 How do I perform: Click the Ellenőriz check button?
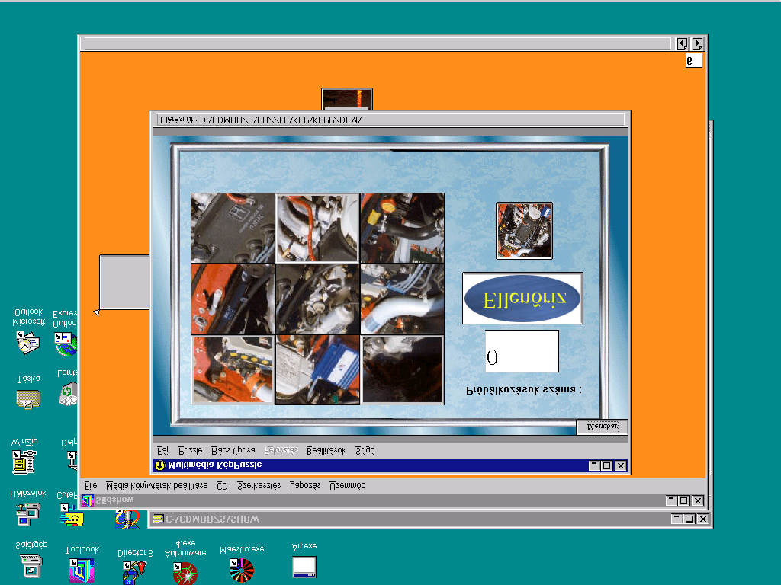[x=522, y=299]
